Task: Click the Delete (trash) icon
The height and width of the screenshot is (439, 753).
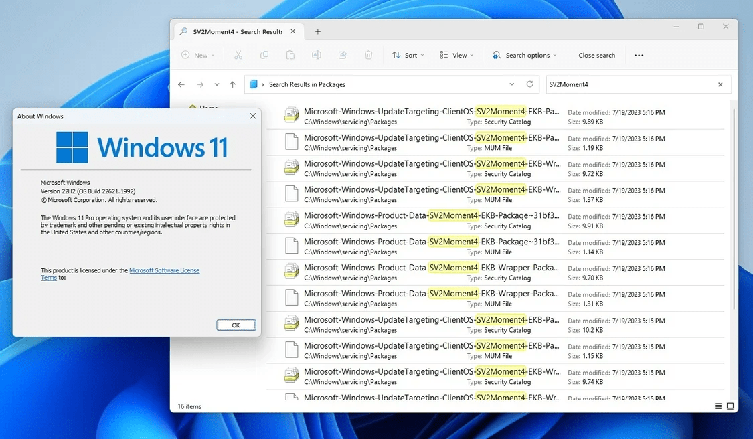Action: pyautogui.click(x=368, y=55)
